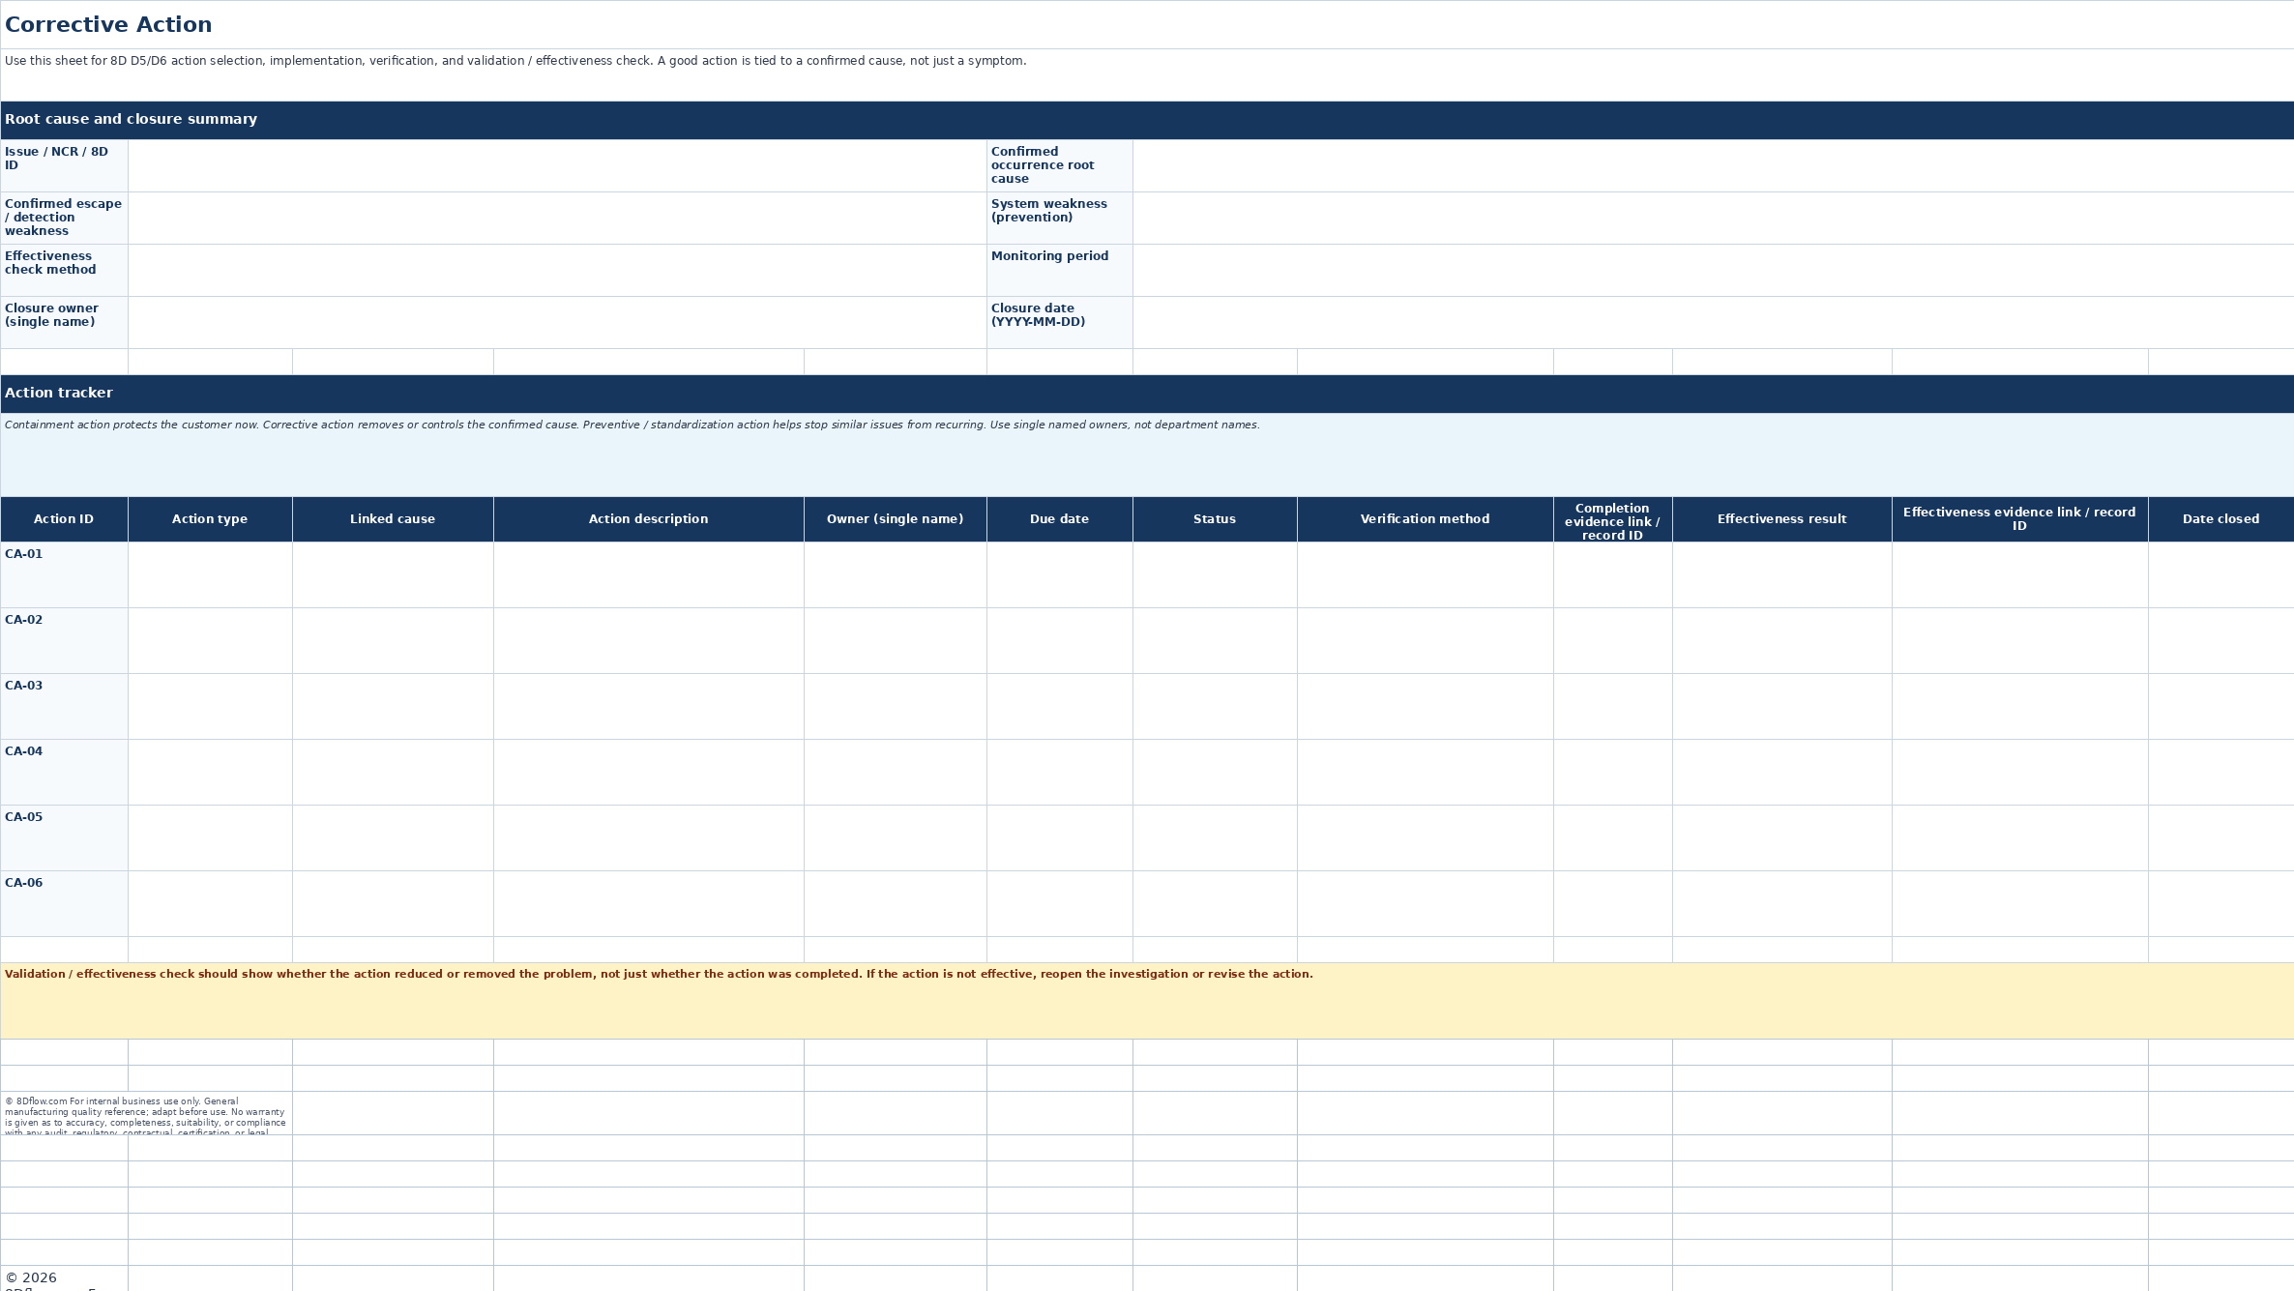Select the CA-01 row label
Image resolution: width=2294 pixels, height=1291 pixels.
click(64, 574)
